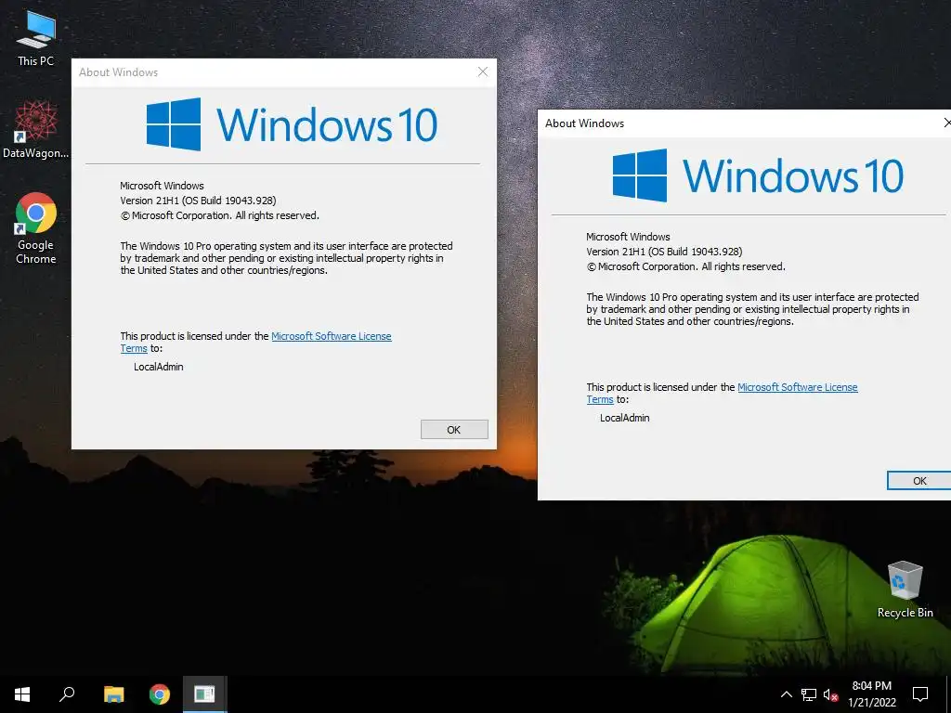Select Version 21H1 text in left dialog
Image resolution: width=951 pixels, height=713 pixels.
coord(198,201)
